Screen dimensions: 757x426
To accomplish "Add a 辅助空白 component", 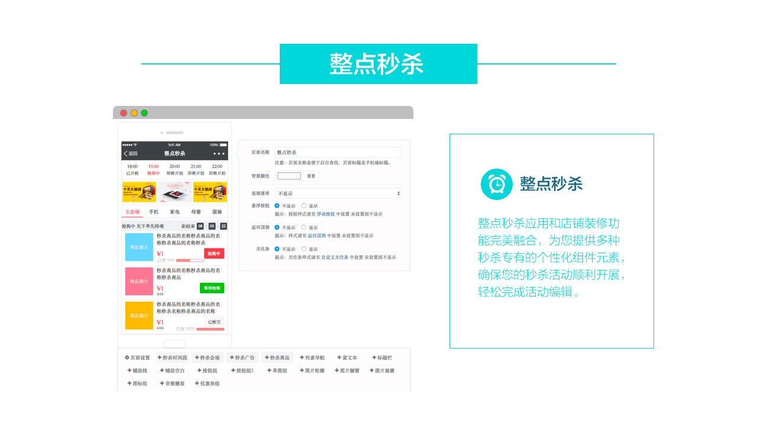I will pos(172,371).
